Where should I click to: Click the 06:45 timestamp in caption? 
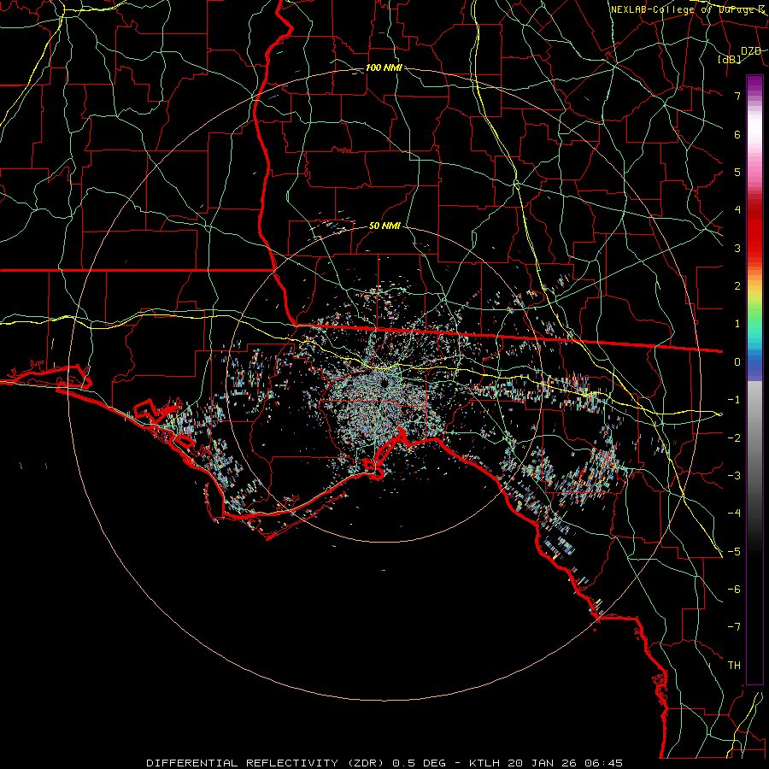tap(603, 763)
